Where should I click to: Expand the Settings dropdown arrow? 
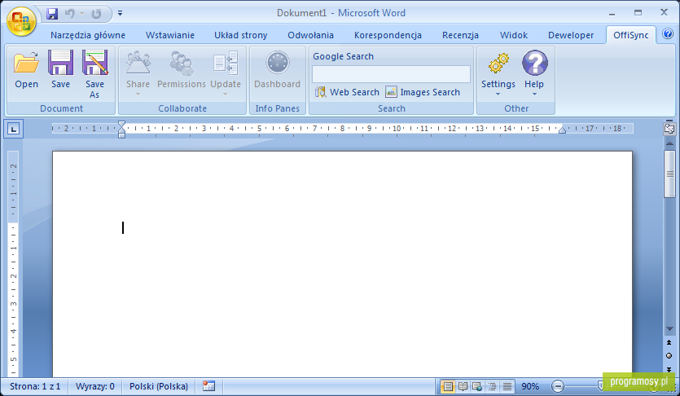pyautogui.click(x=498, y=95)
